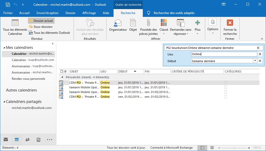Collapse the Mes calendriers group
The width and height of the screenshot is (266, 151).
click(4, 48)
